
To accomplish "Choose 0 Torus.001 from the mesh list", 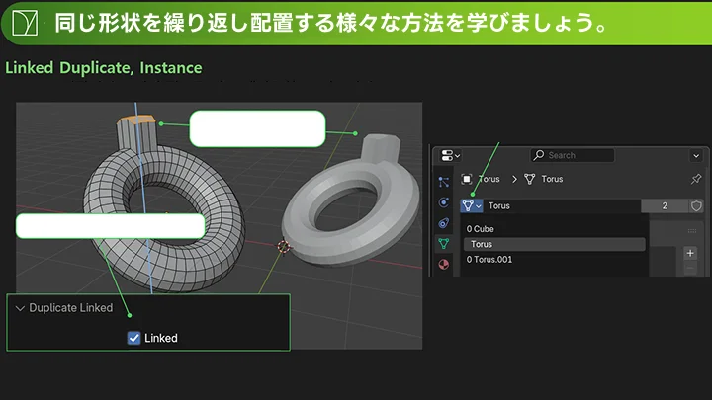I will tap(490, 259).
